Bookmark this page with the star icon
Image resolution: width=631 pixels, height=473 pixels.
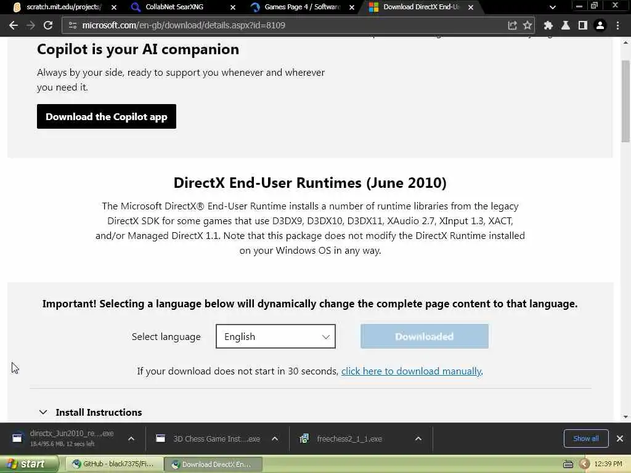[x=527, y=25]
